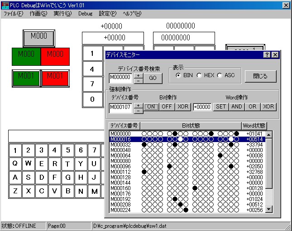
Task: Click the device list scroll-down arrow
Action: coord(269,209)
